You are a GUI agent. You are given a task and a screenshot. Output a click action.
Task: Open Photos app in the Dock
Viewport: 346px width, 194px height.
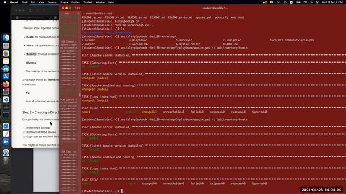[x=6, y=53]
